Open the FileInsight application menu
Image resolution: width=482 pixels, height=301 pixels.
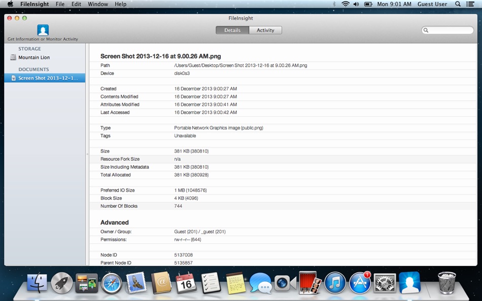pyautogui.click(x=35, y=4)
